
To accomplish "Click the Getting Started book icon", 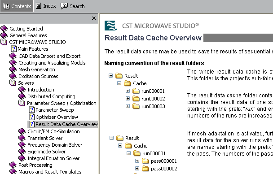I will pos(4,29).
